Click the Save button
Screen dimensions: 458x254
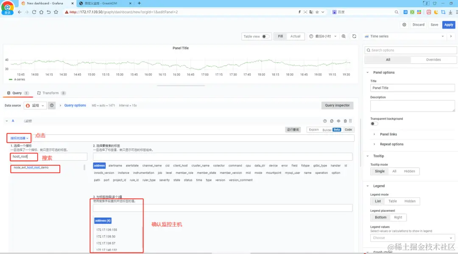pyautogui.click(x=434, y=25)
